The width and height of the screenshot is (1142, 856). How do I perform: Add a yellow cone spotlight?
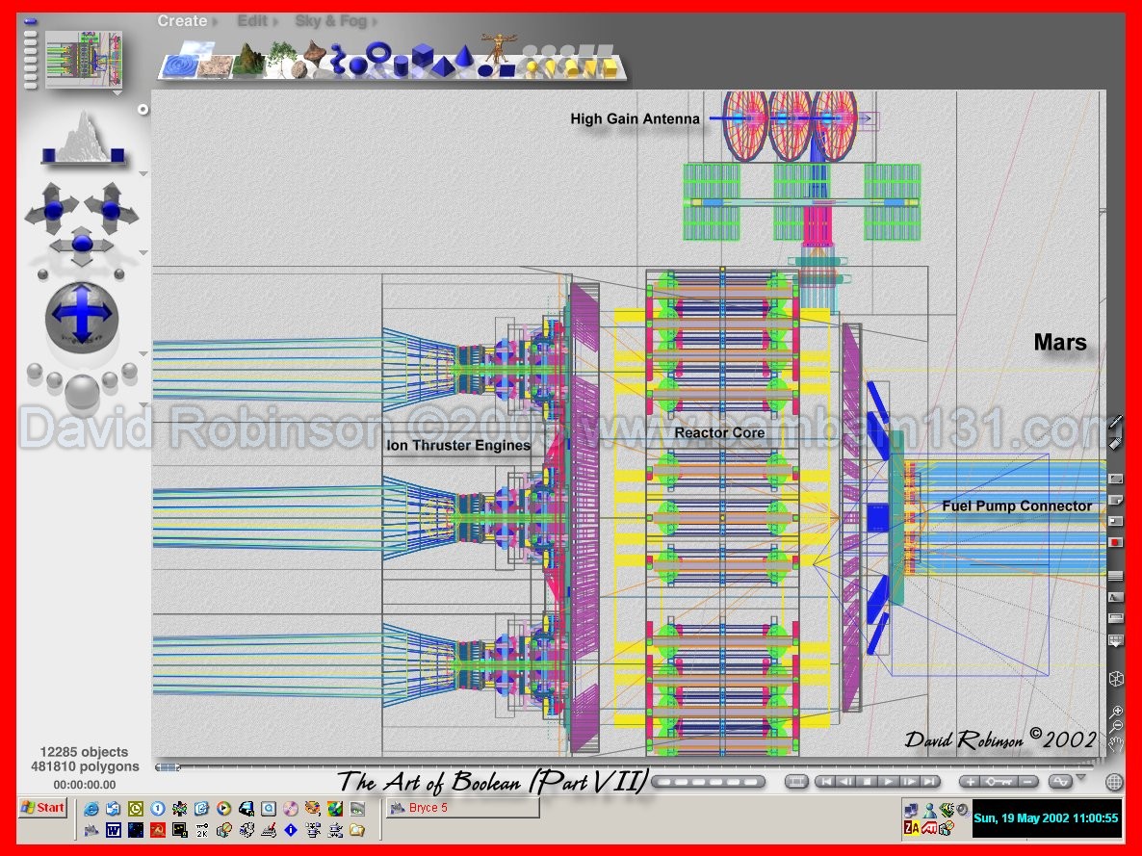(551, 67)
